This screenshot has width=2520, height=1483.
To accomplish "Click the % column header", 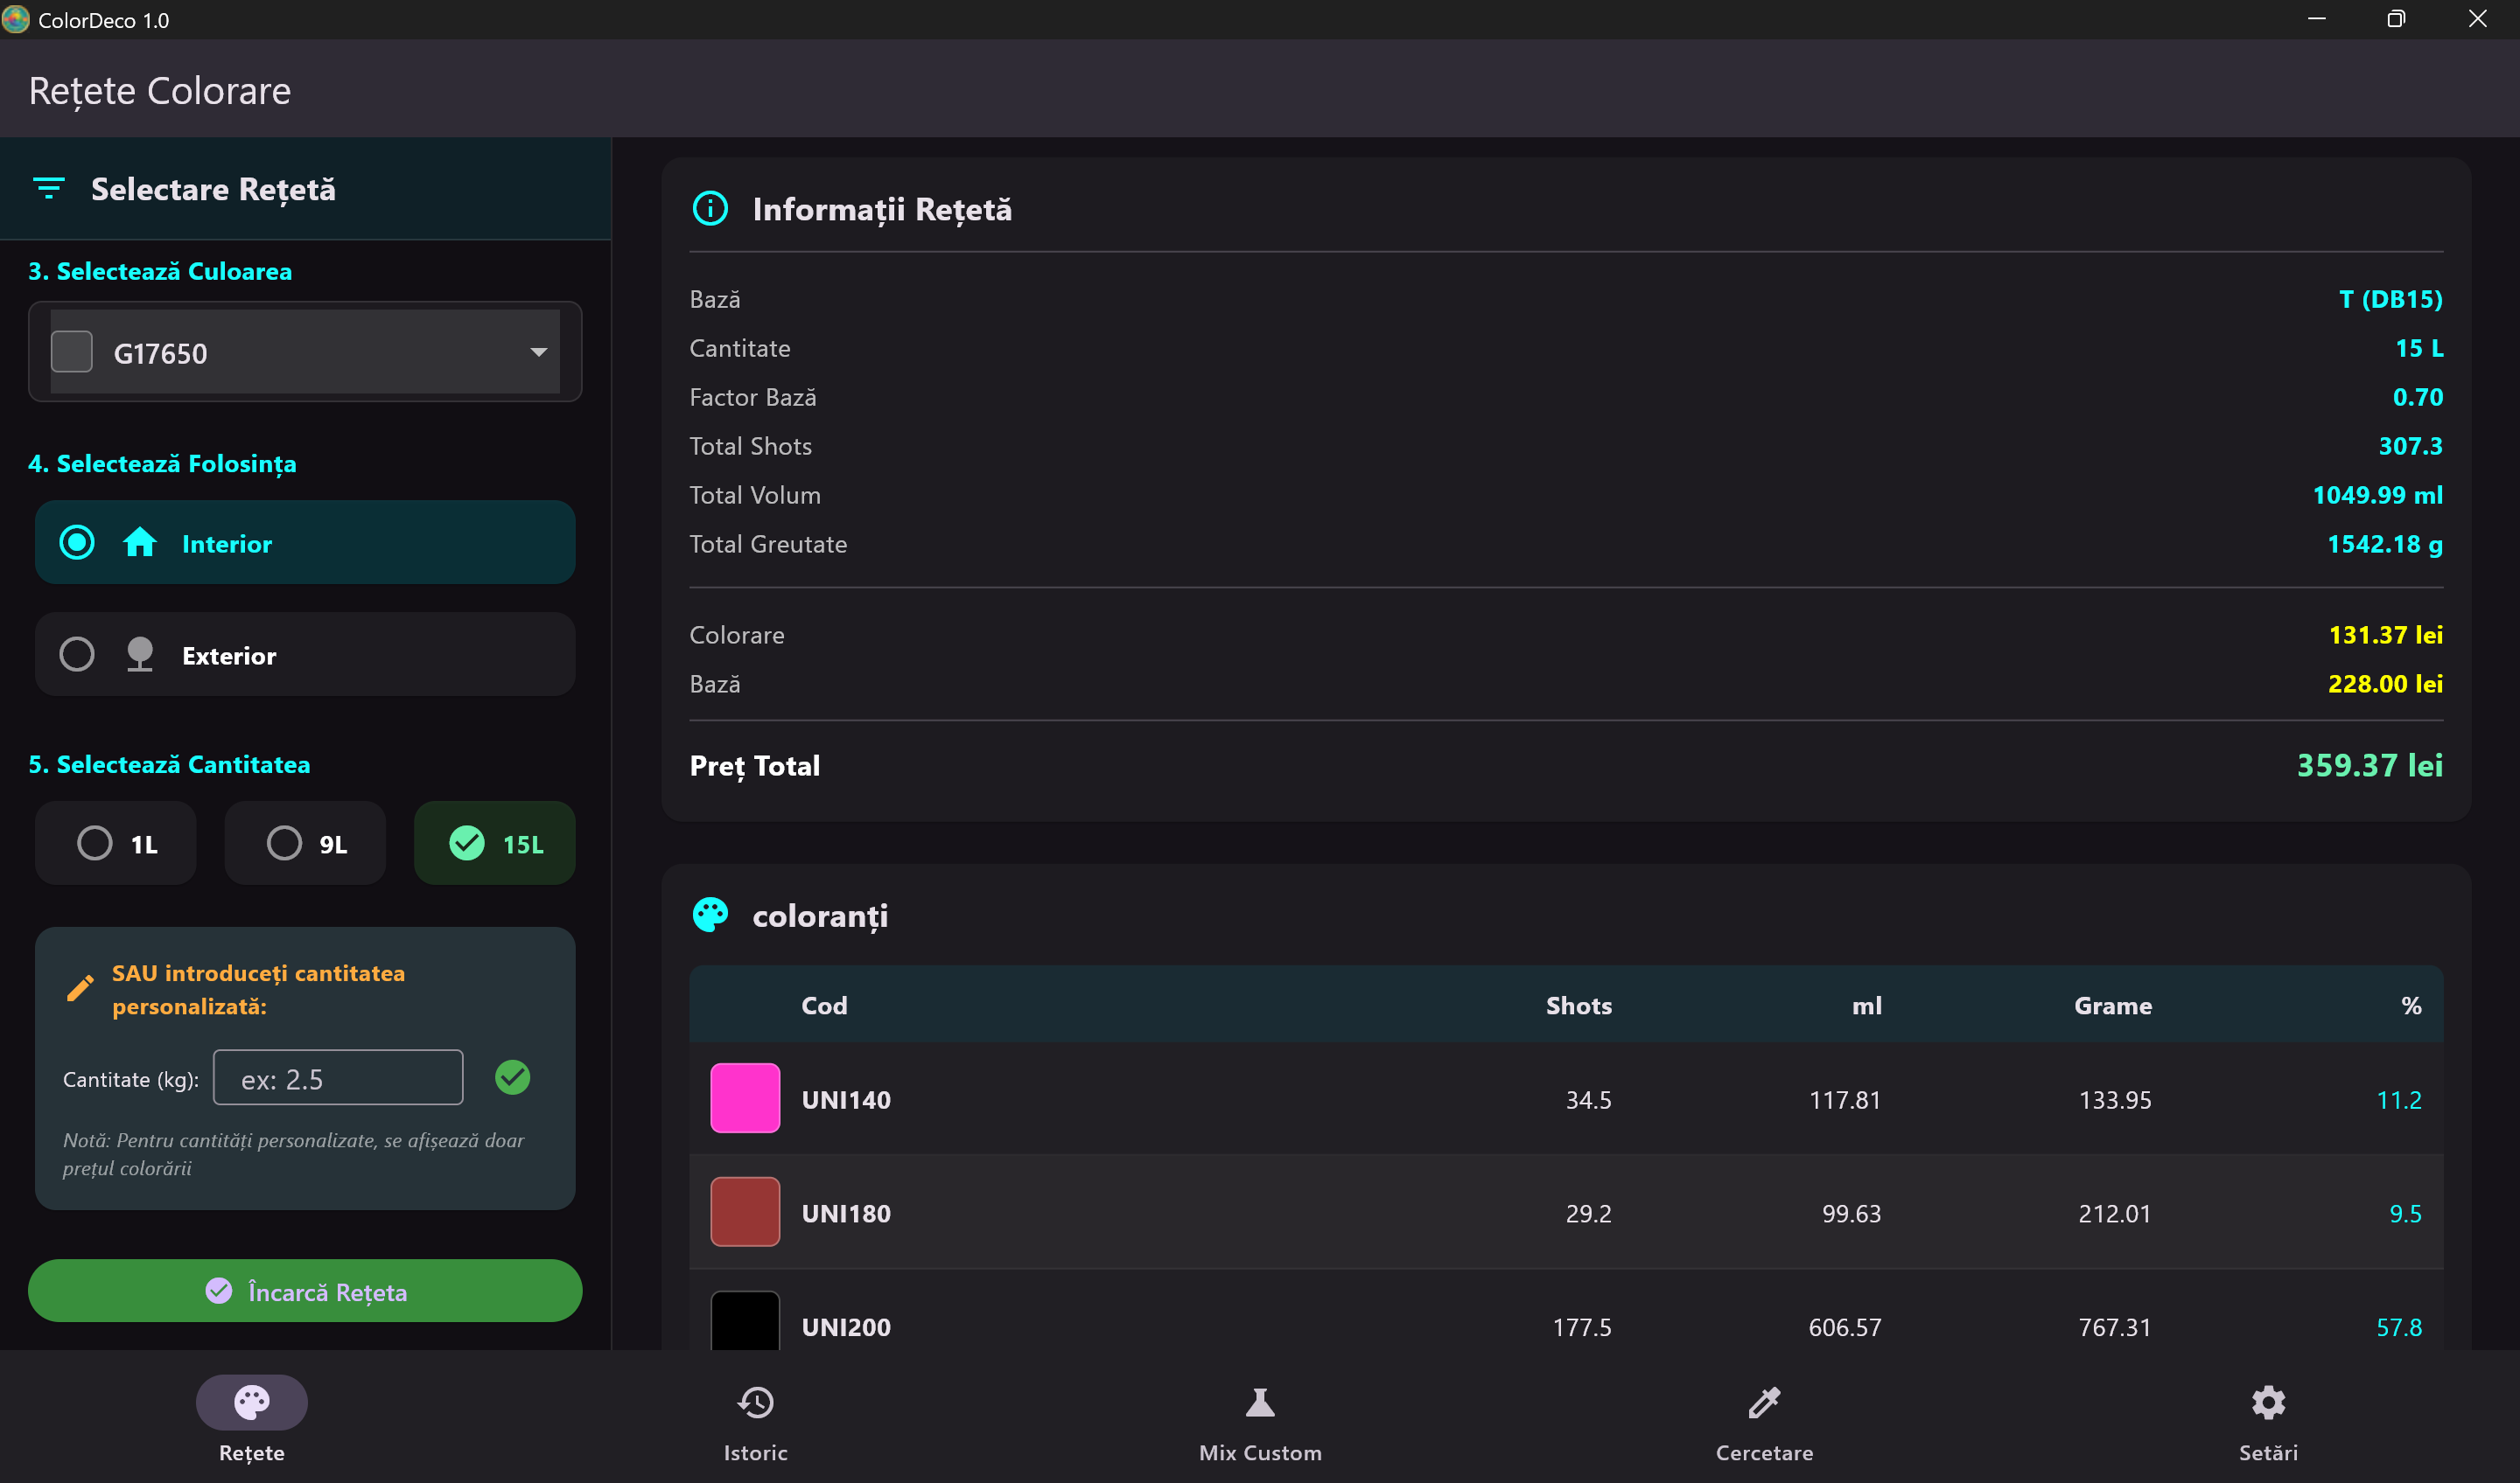I will pyautogui.click(x=2411, y=1006).
